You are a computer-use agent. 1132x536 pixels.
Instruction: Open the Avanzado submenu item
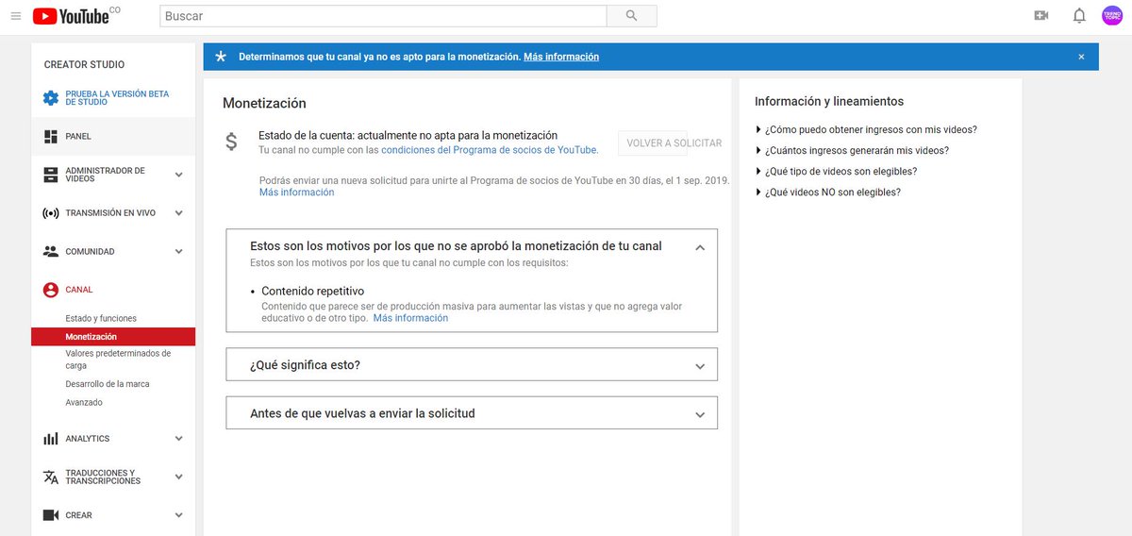coord(84,402)
